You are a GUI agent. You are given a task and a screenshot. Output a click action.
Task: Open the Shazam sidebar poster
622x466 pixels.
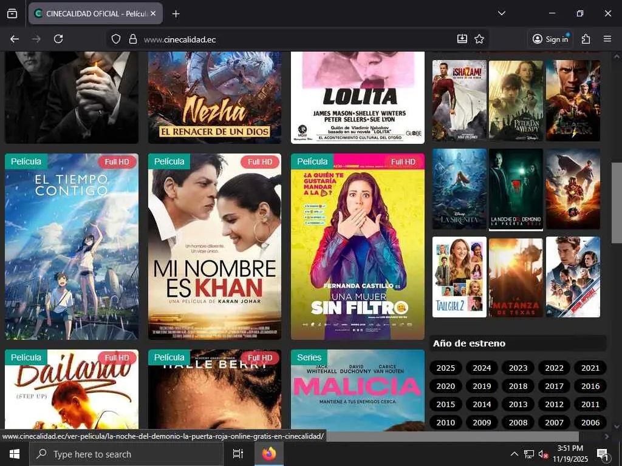click(x=459, y=101)
